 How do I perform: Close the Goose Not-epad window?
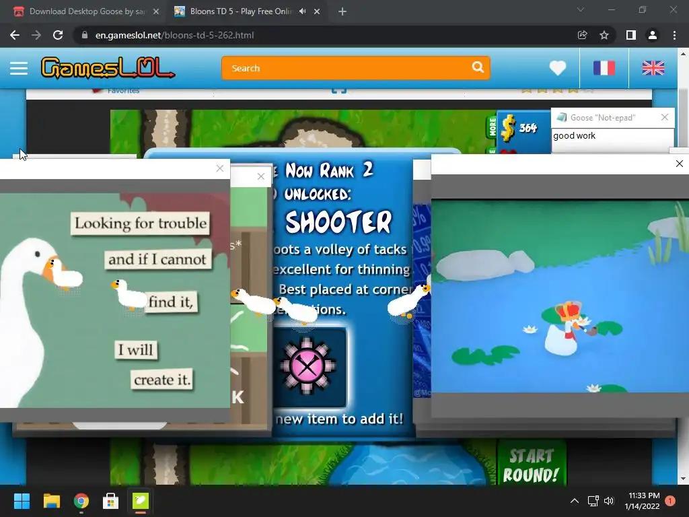click(x=664, y=117)
